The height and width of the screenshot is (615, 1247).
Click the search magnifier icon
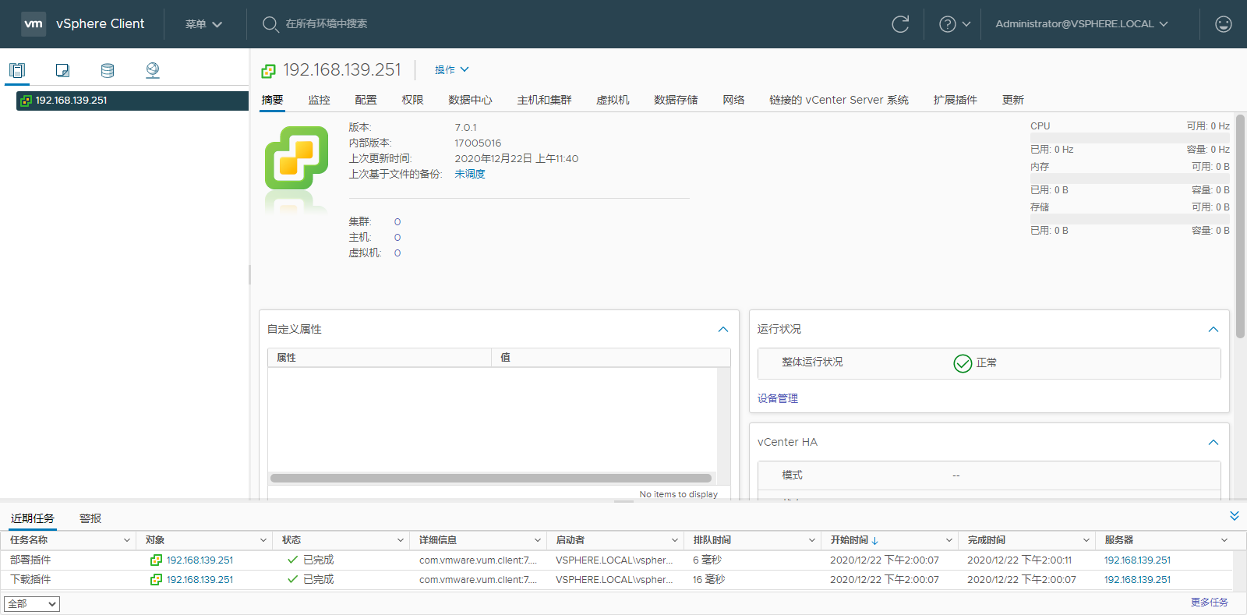click(270, 24)
